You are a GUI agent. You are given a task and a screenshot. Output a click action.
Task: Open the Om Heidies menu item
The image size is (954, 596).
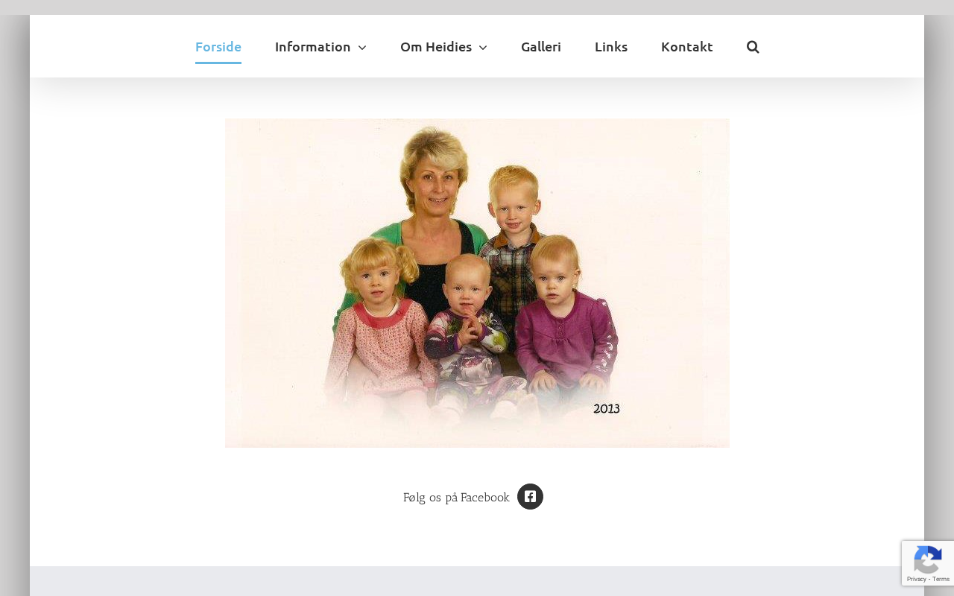(x=436, y=47)
